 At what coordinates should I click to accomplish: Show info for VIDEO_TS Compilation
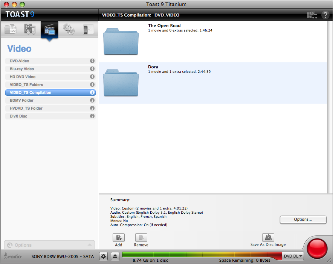[92, 92]
